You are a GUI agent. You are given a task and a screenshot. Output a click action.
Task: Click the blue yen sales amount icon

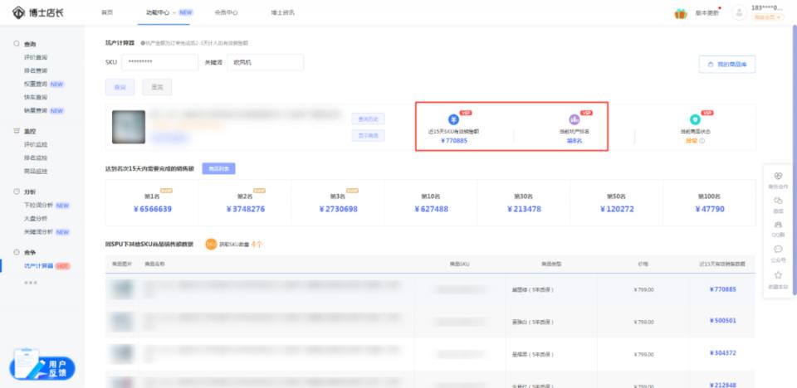click(453, 119)
